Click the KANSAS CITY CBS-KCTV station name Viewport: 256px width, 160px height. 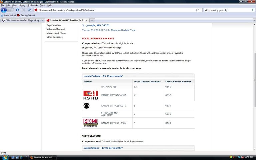click(114, 106)
